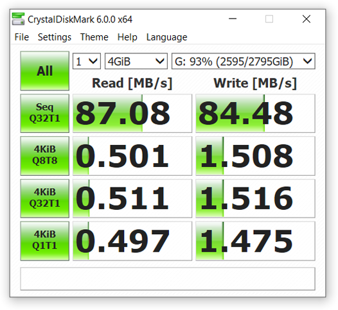Screen dimensions: 338x310
Task: Click the 4KiB Q1T1 write result 1.475
Action: click(x=255, y=241)
